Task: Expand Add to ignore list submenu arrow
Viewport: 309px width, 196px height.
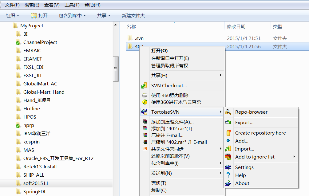Action: pyautogui.click(x=294, y=157)
